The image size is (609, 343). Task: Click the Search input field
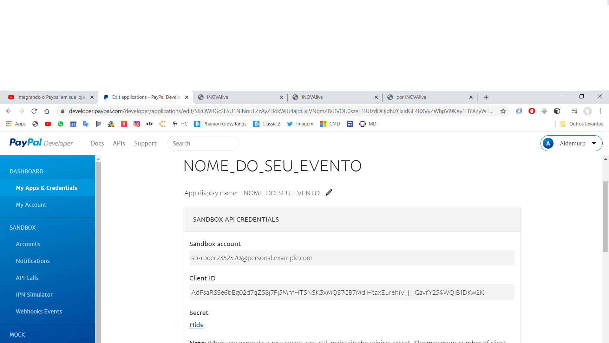click(203, 143)
